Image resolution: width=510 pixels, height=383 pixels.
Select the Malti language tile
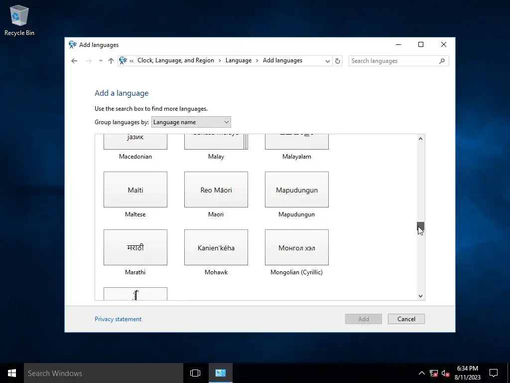point(135,190)
